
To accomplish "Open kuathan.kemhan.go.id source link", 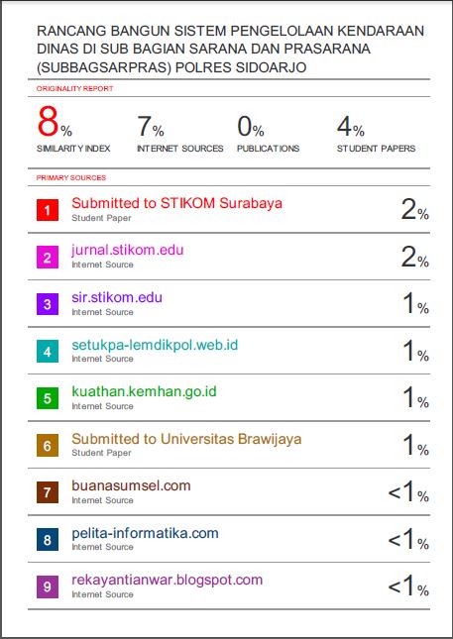I will pyautogui.click(x=145, y=391).
